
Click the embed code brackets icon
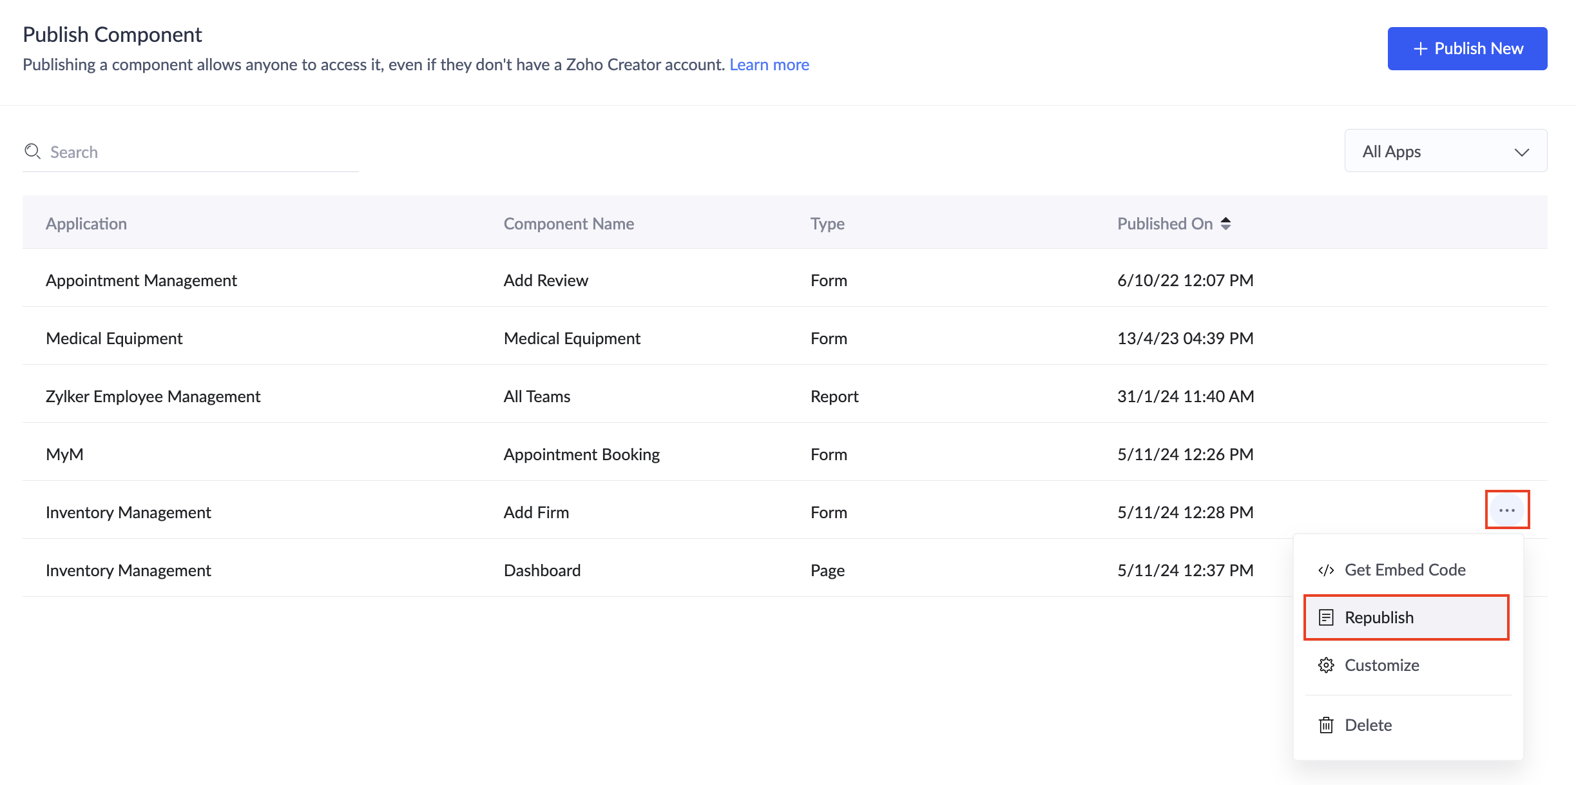[1325, 570]
